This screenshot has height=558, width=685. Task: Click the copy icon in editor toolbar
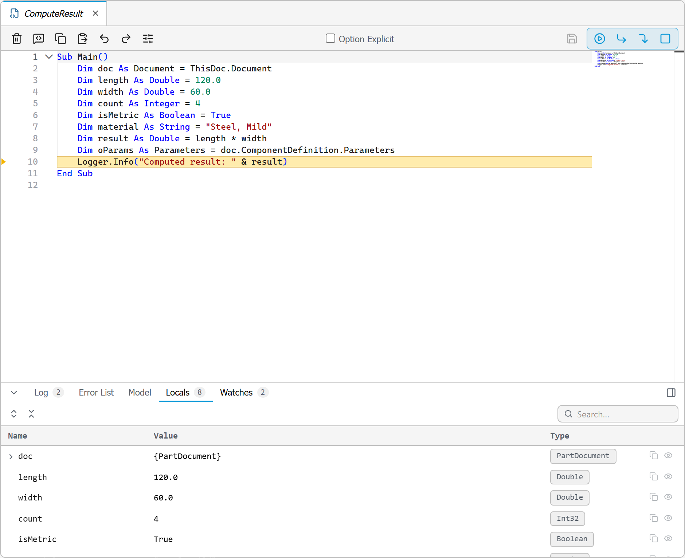tap(60, 39)
